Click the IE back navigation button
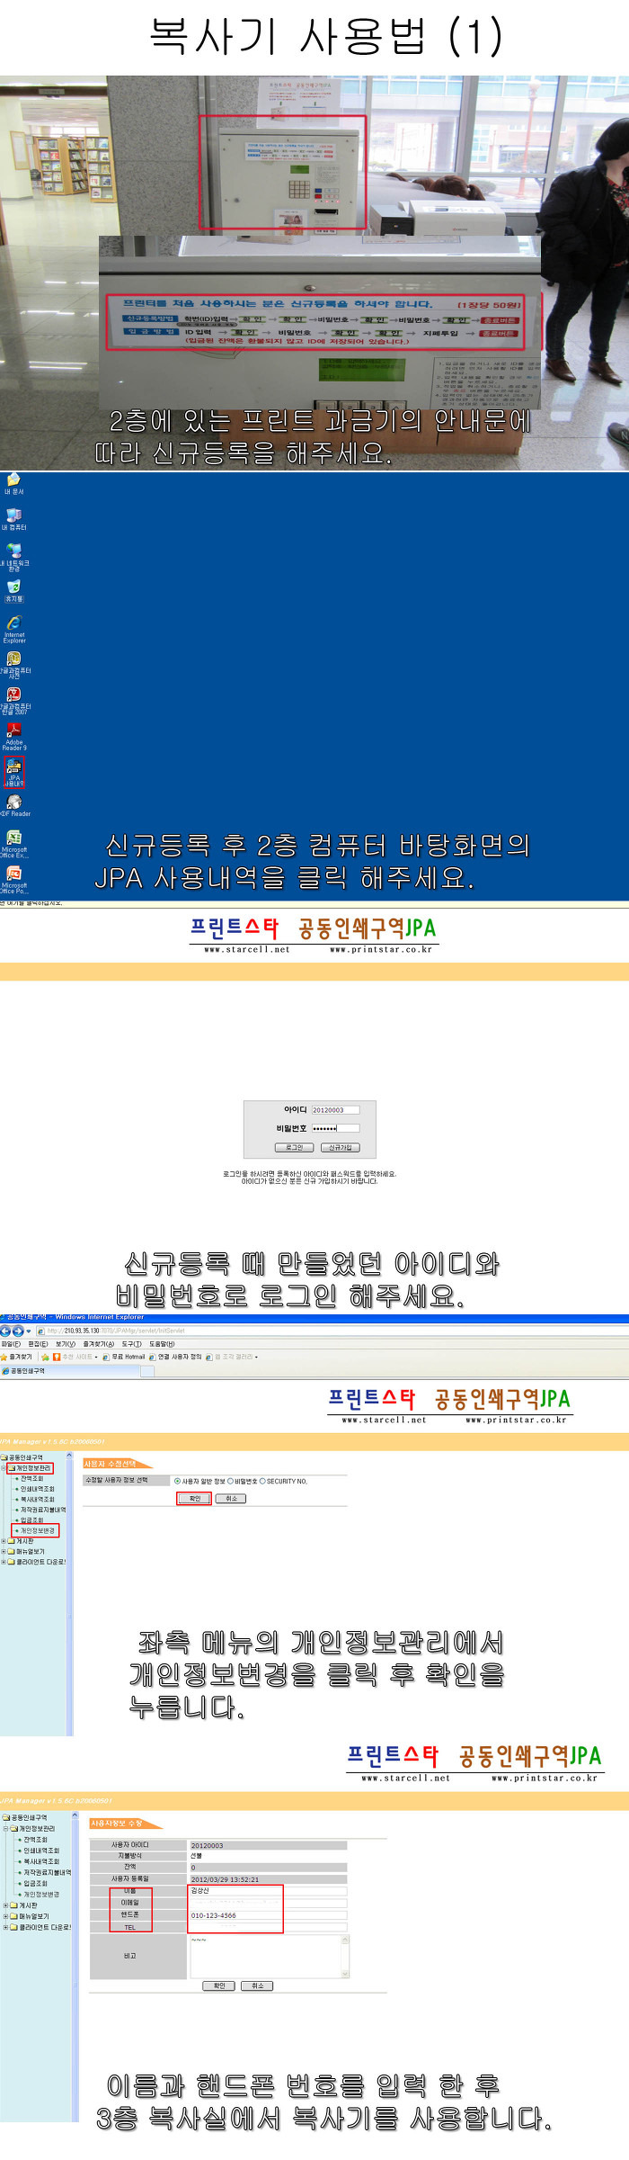 tap(5, 1331)
